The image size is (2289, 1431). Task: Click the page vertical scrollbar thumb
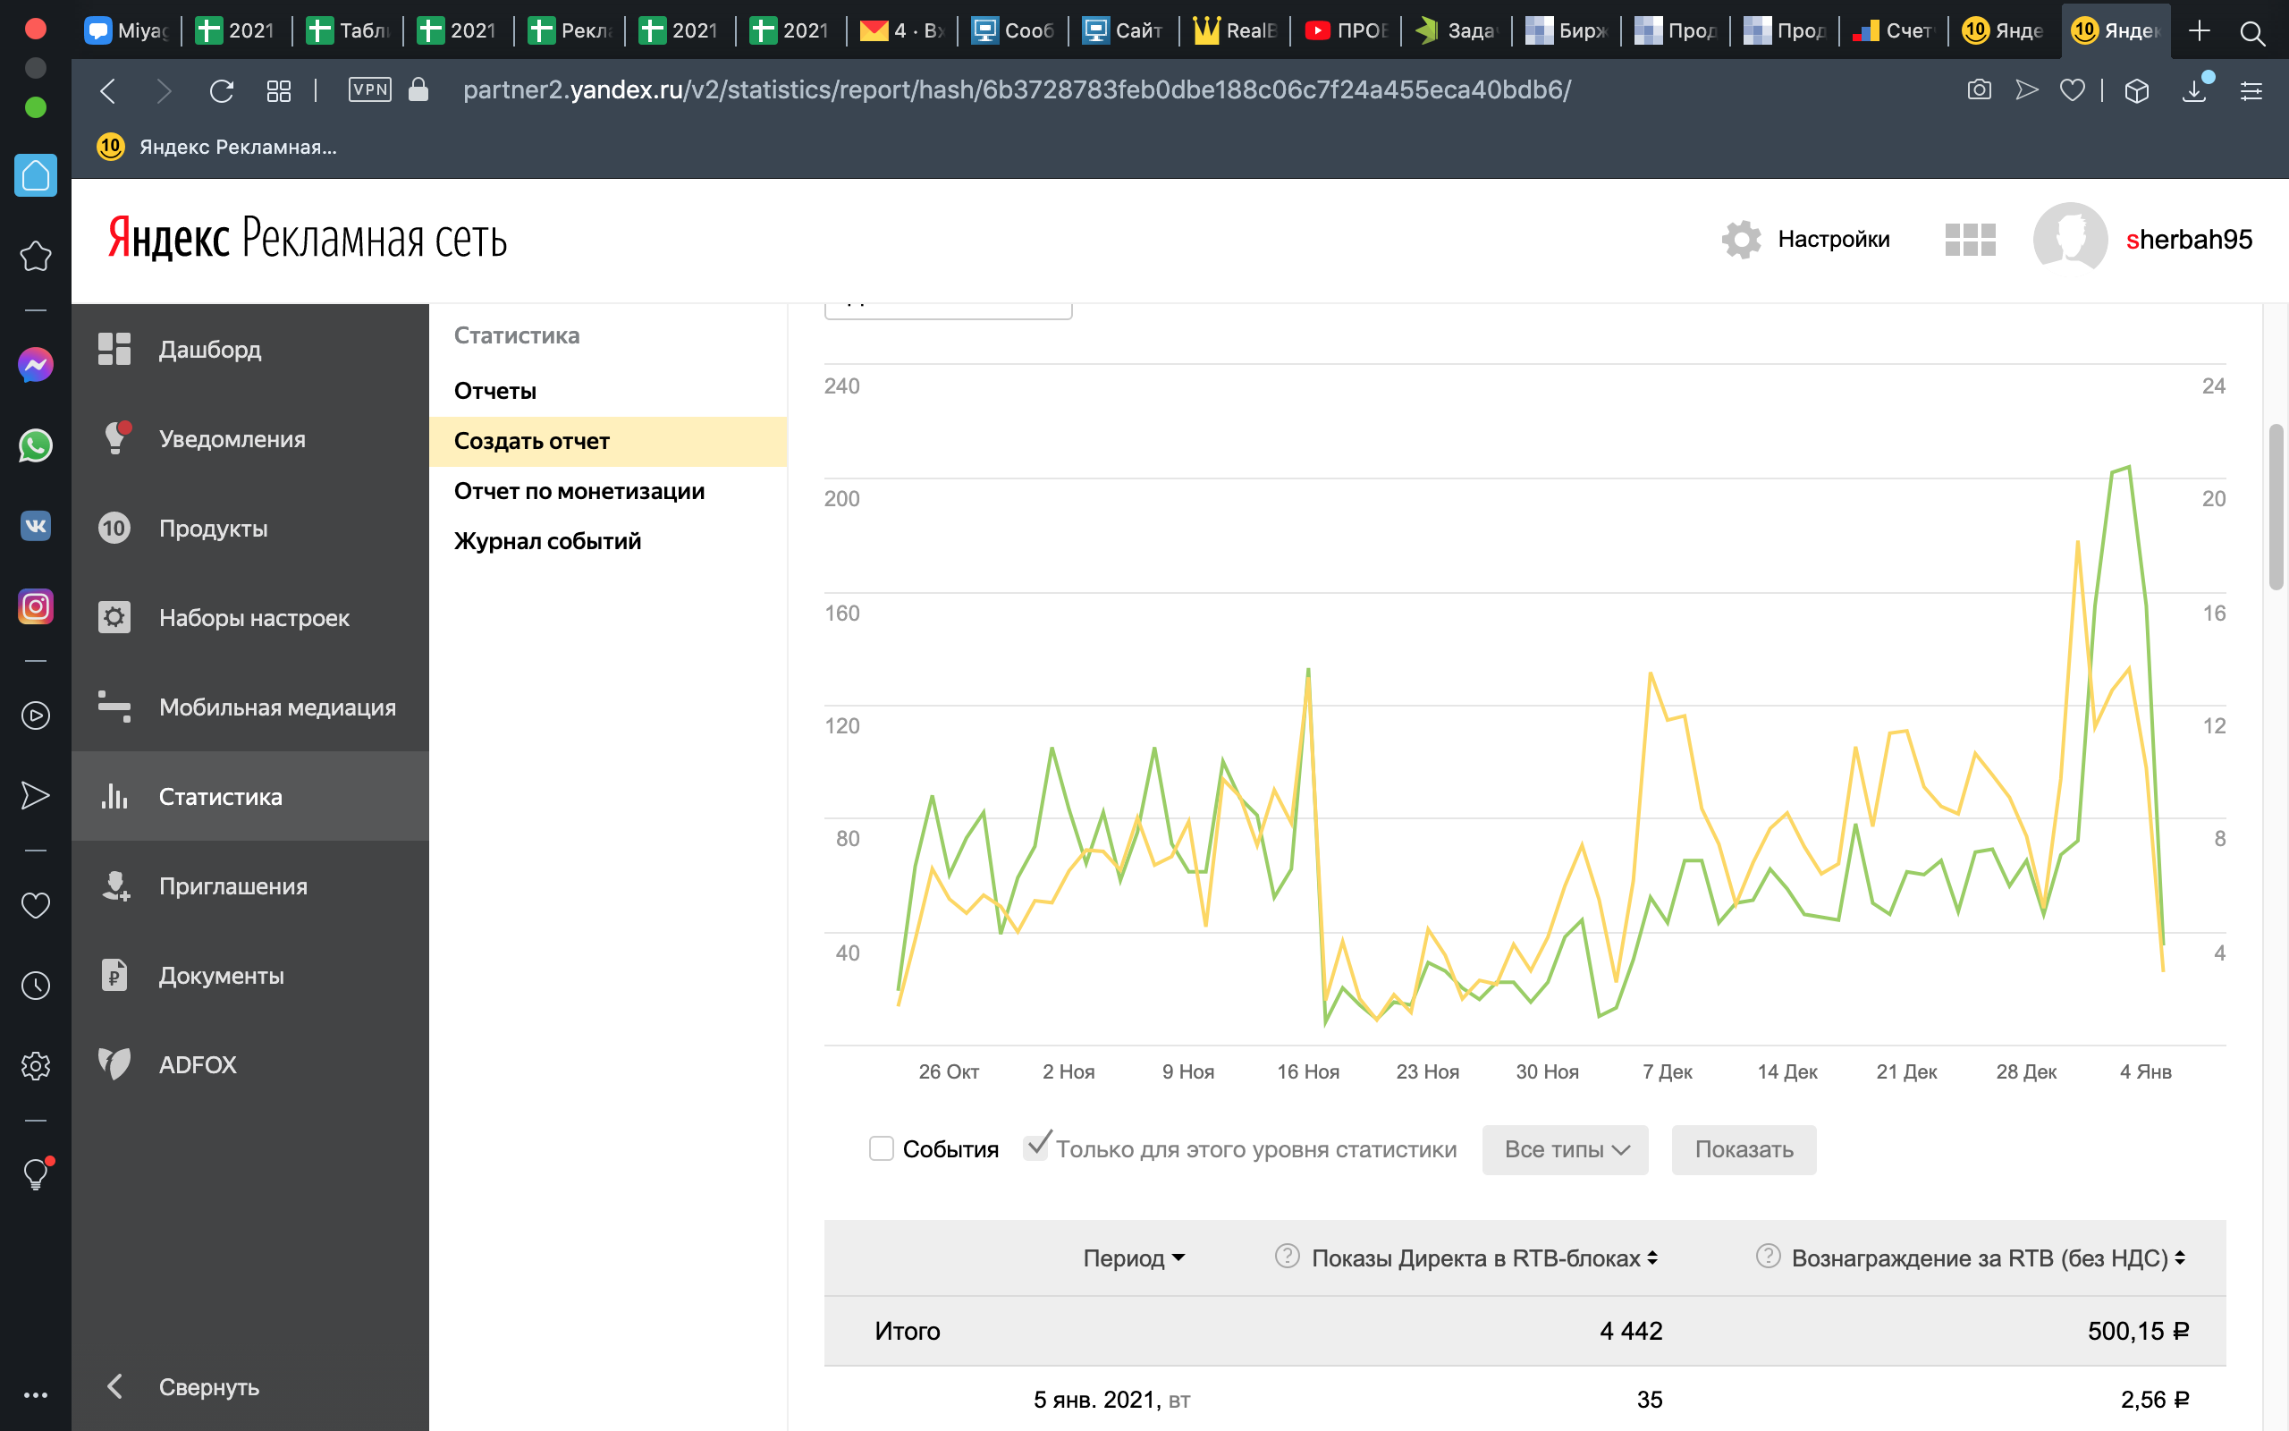click(x=2276, y=506)
